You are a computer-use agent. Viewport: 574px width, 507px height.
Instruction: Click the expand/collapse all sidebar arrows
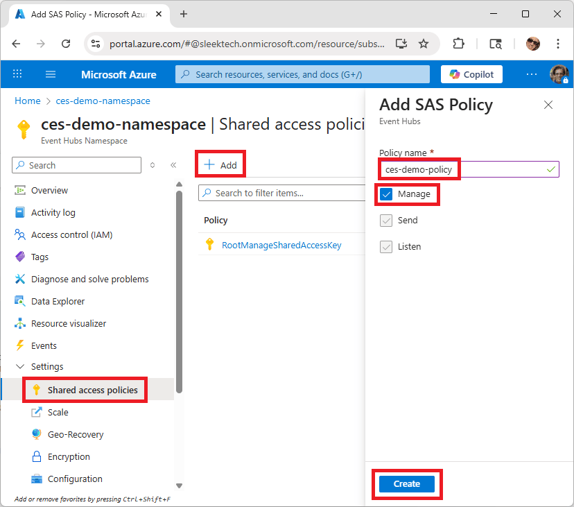pos(153,165)
